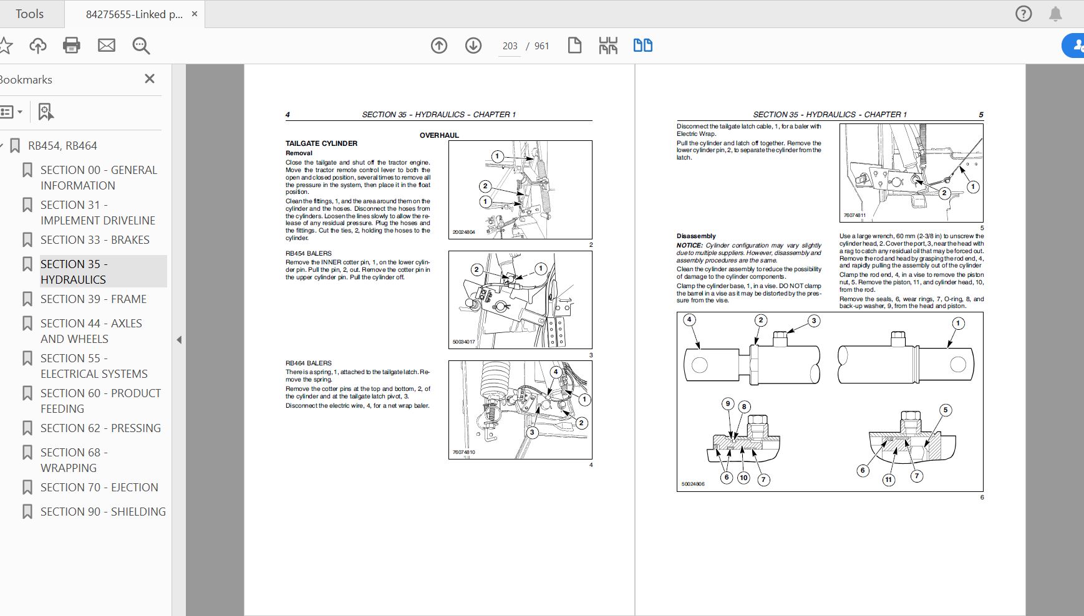Click the figure 2 tailgate cylinder illustration

(520, 190)
